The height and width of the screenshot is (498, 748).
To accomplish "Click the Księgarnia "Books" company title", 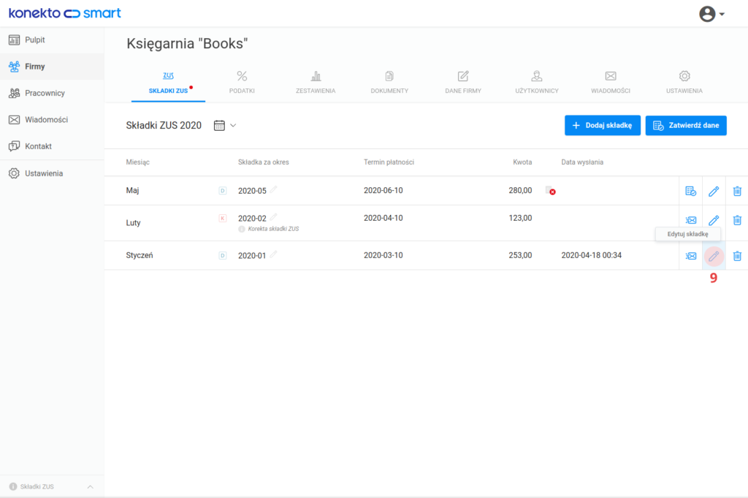I will click(x=187, y=43).
